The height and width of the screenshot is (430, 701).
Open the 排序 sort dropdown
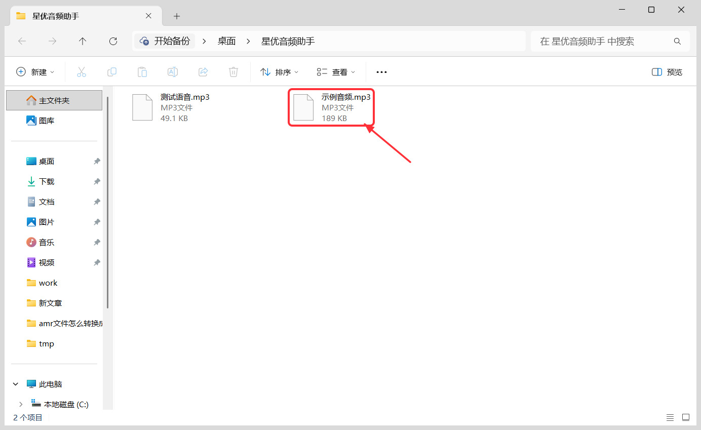[280, 72]
